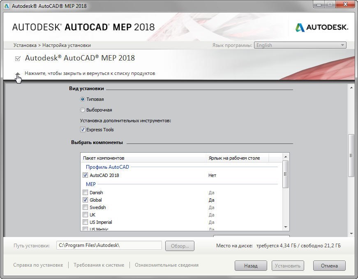The height and width of the screenshot is (279, 358).
Task: Click the Профиль AutoCAD group header
Action: pyautogui.click(x=107, y=167)
